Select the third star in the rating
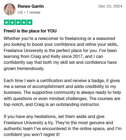 pyautogui.click(x=18, y=22)
